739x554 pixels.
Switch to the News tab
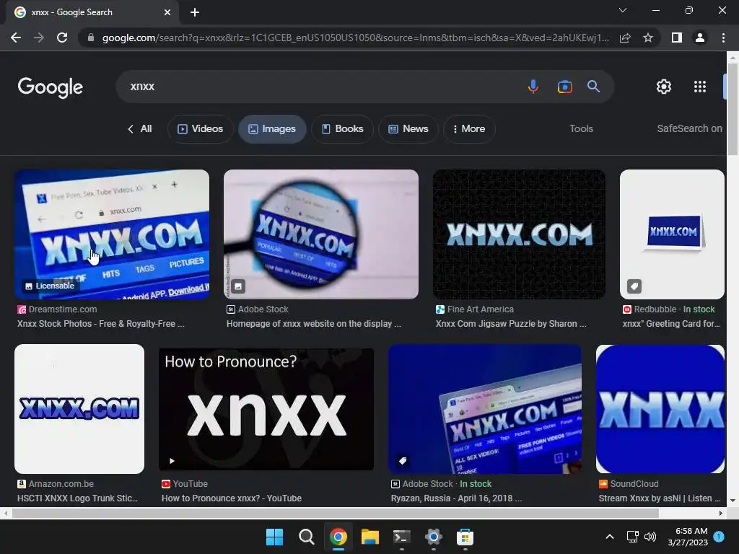tap(408, 128)
